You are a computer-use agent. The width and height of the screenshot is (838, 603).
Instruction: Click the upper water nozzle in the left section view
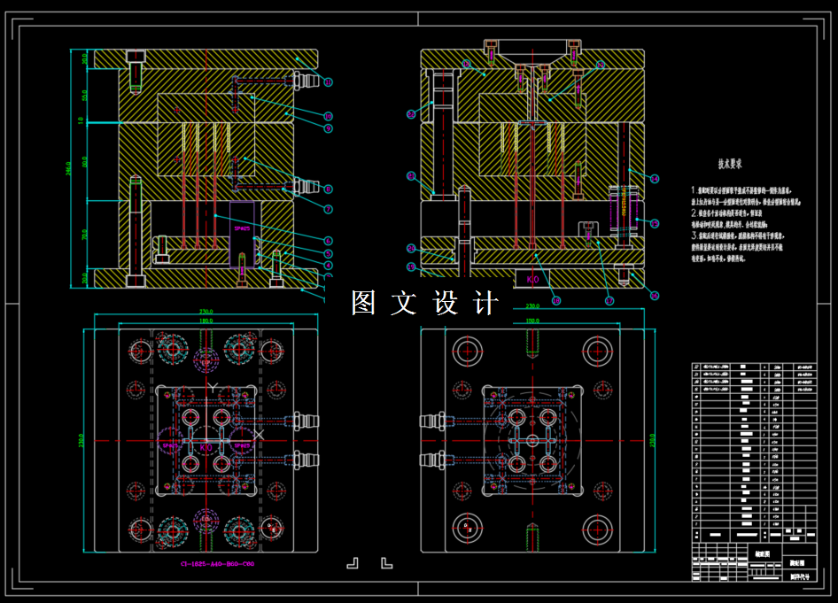pos(306,81)
